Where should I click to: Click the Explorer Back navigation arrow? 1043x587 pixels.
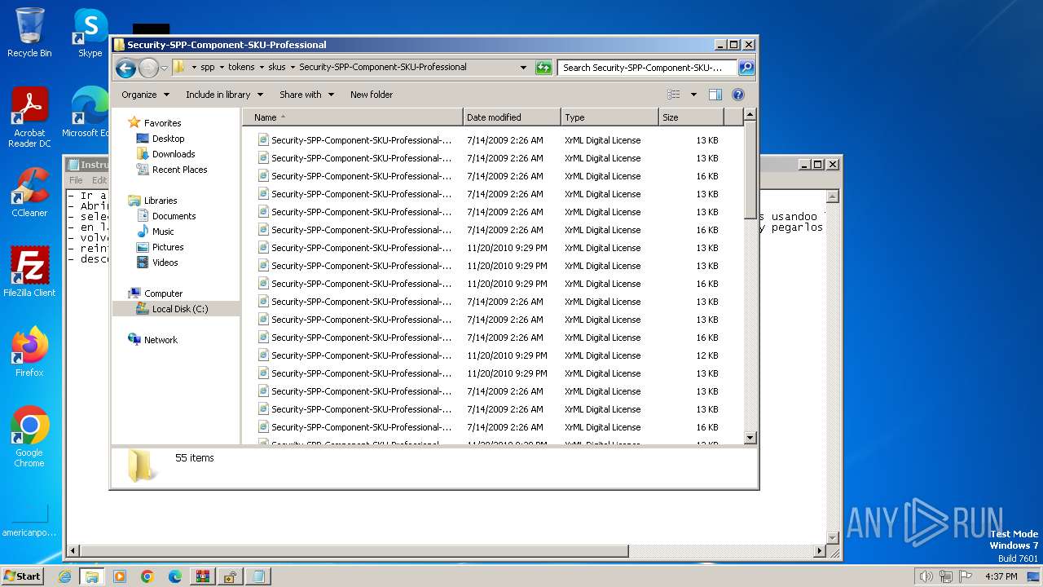(125, 68)
